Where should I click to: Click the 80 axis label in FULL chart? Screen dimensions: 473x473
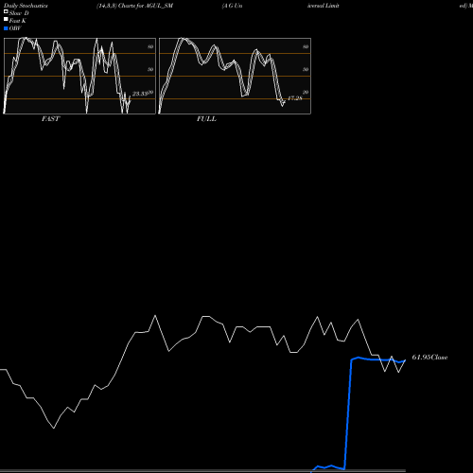tap(306, 46)
